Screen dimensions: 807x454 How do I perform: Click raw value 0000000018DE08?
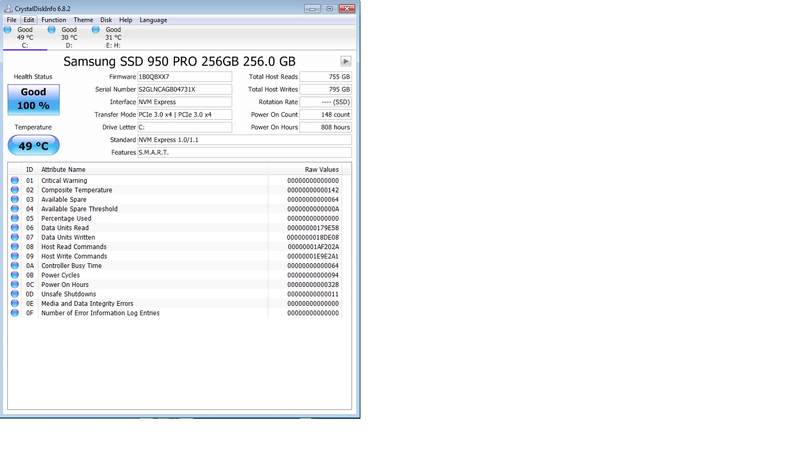(x=313, y=237)
